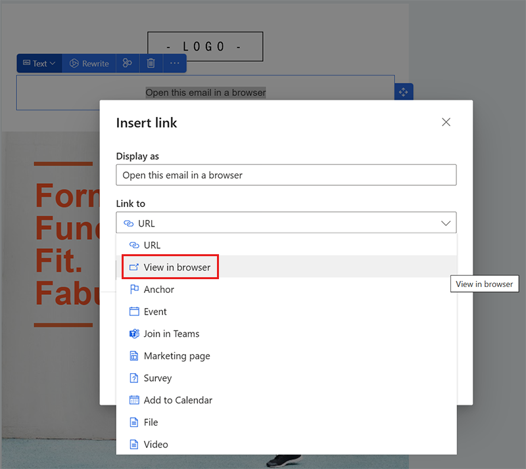Viewport: 526px width, 469px height.
Task: Click the Teams icon beside Join in Teams
Action: tap(134, 334)
